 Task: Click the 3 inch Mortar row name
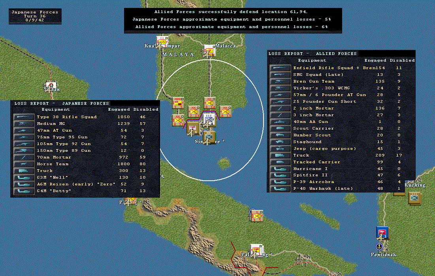click(313, 115)
